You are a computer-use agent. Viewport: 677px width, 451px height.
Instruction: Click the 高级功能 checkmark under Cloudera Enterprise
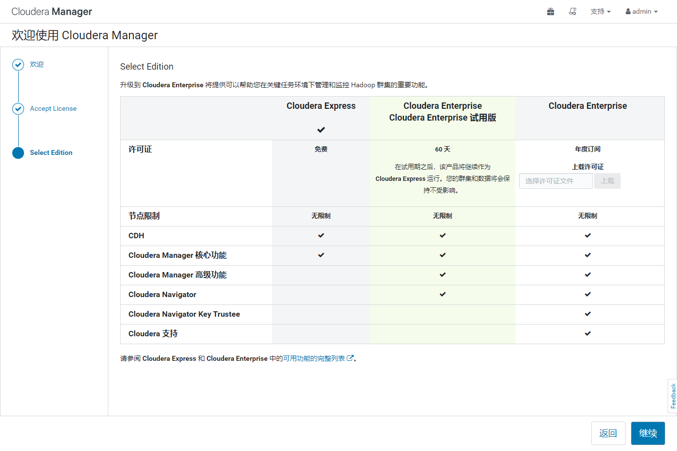point(588,275)
